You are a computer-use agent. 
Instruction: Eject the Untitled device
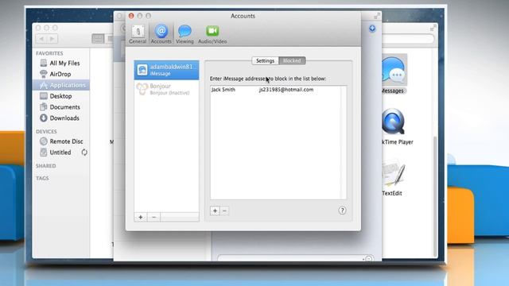pyautogui.click(x=84, y=153)
